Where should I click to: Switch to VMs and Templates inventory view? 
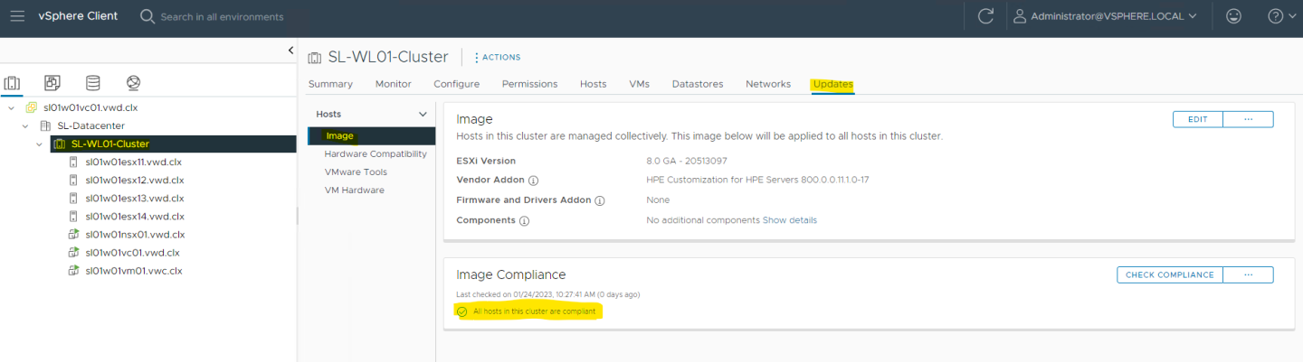coord(52,83)
